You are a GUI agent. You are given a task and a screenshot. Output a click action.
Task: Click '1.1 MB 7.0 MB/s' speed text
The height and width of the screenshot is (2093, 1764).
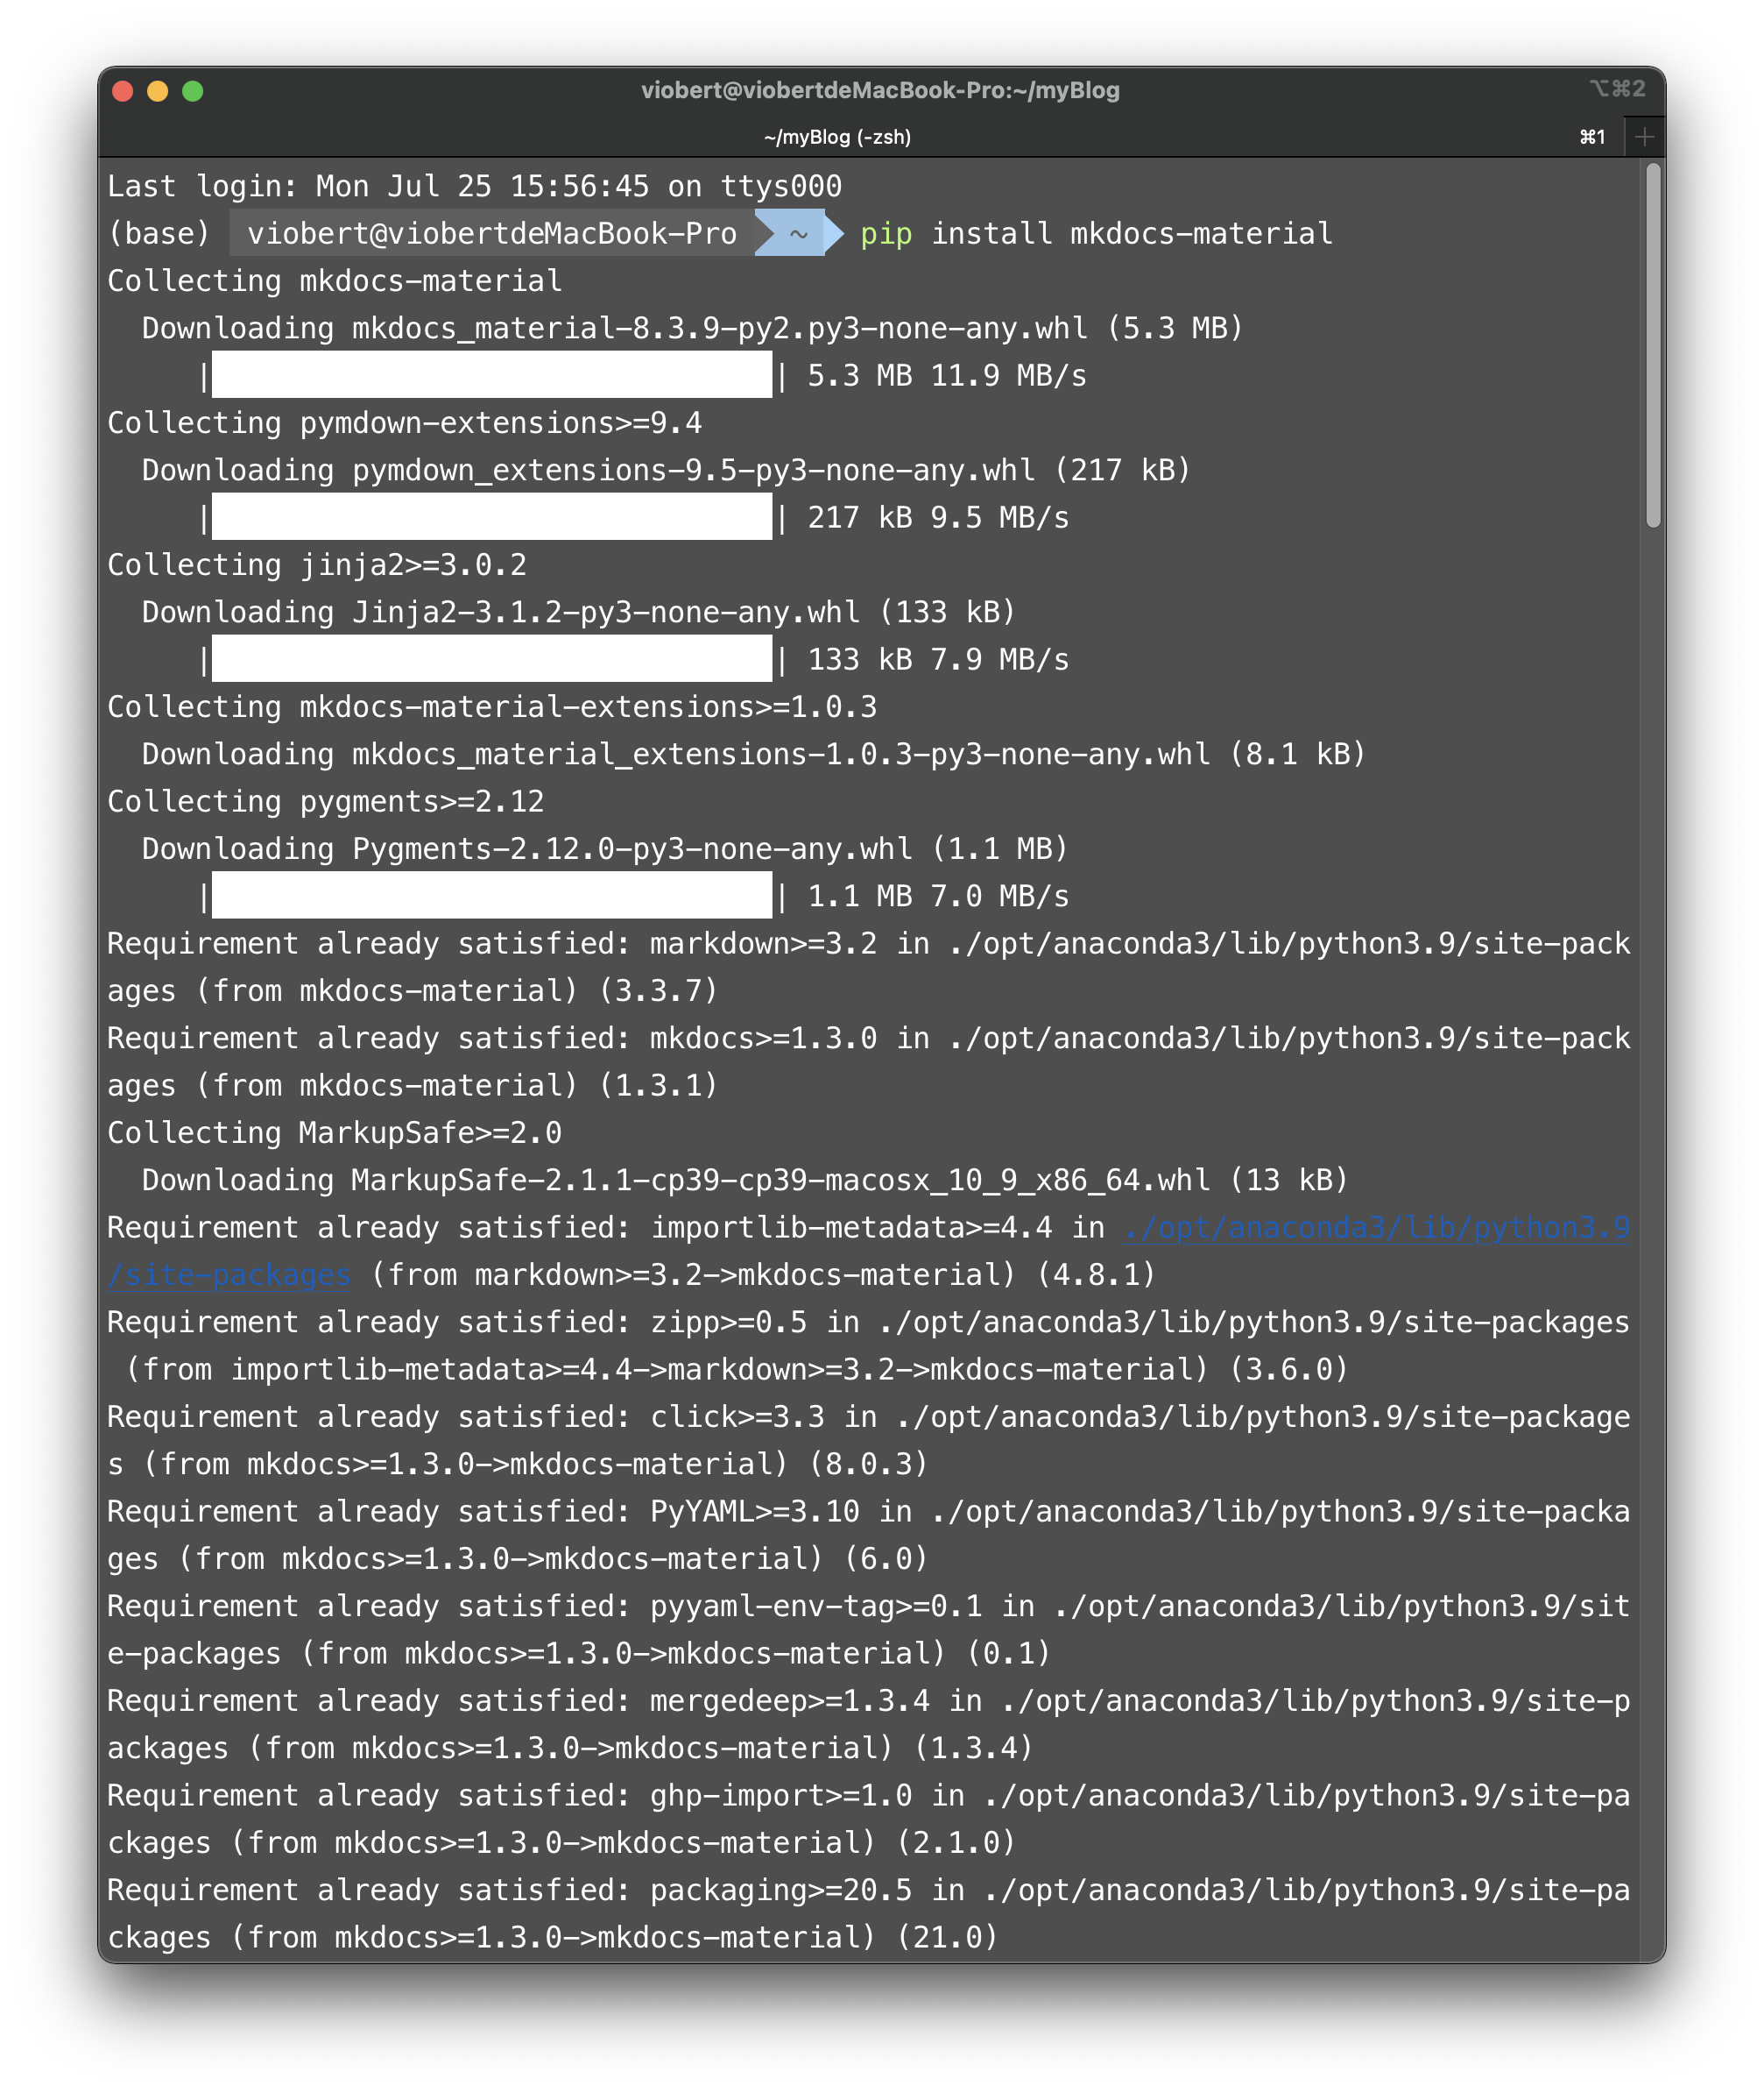pyautogui.click(x=938, y=897)
